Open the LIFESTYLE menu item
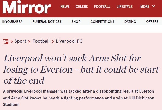Image resolution: width=162 pixels, height=110 pixels. (124, 7)
